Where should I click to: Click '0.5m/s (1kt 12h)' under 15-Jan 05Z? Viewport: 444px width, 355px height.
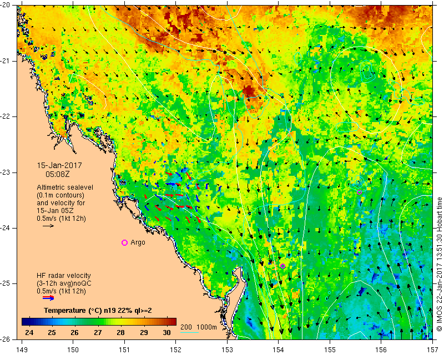pyautogui.click(x=61, y=219)
